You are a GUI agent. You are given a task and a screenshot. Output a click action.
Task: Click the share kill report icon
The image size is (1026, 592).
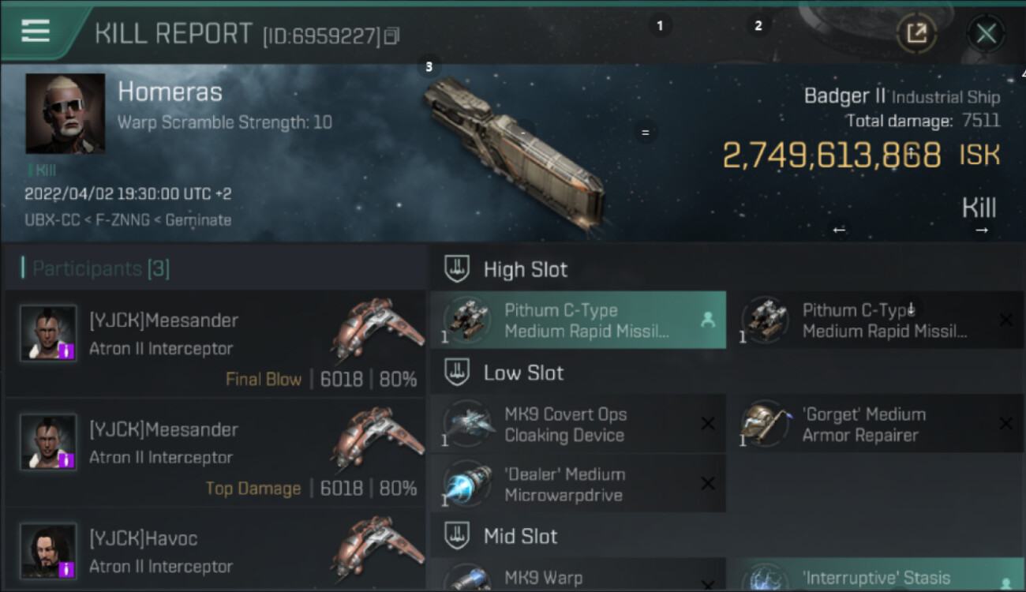pos(916,33)
